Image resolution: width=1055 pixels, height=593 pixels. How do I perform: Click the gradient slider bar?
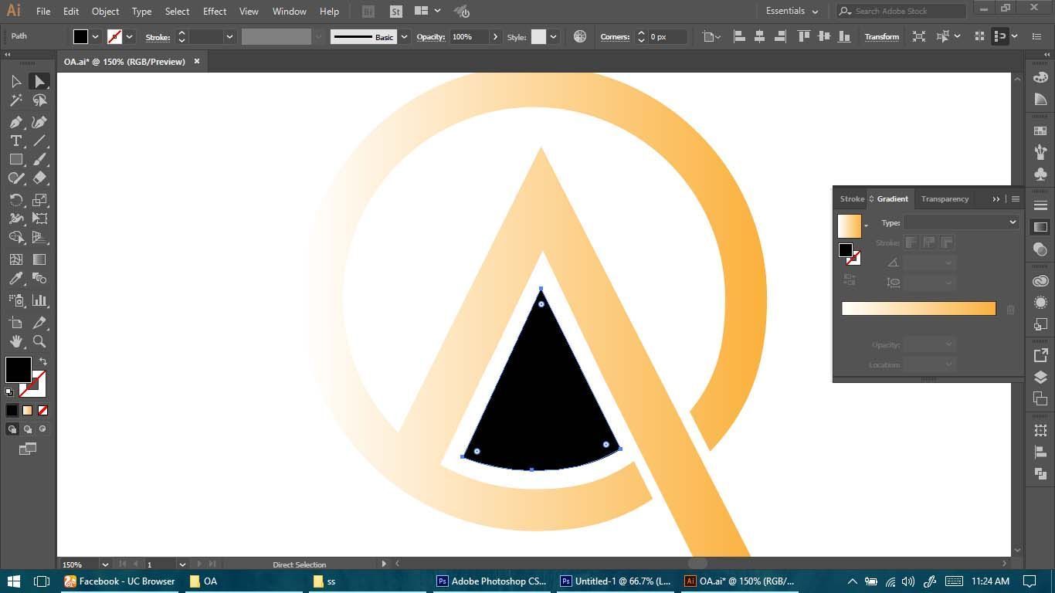point(918,309)
